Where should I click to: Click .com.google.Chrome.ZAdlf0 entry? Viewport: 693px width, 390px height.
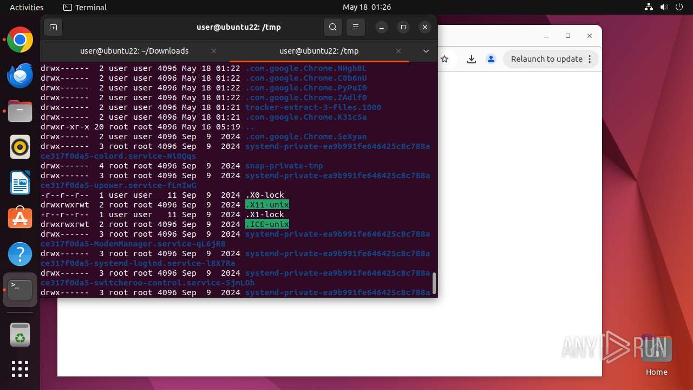(306, 97)
